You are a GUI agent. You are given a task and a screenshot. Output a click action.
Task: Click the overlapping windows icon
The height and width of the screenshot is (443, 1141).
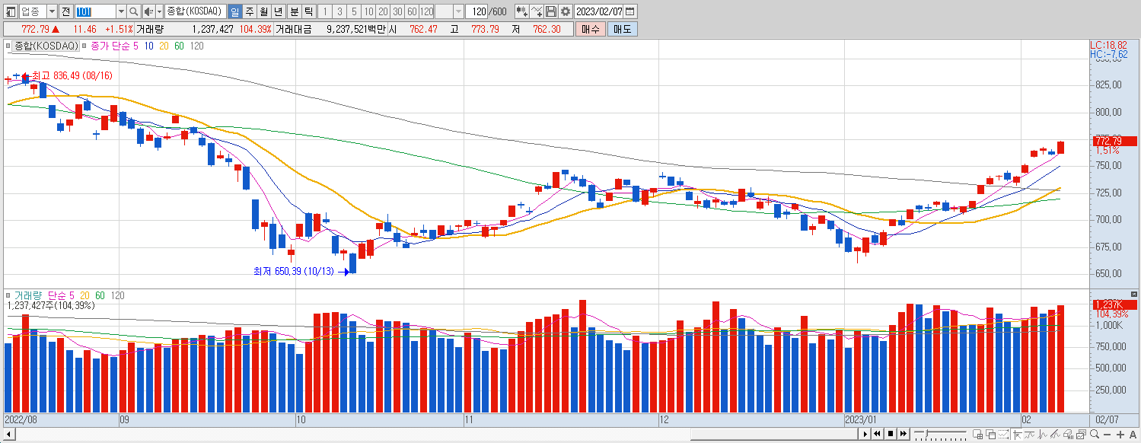pyautogui.click(x=990, y=435)
